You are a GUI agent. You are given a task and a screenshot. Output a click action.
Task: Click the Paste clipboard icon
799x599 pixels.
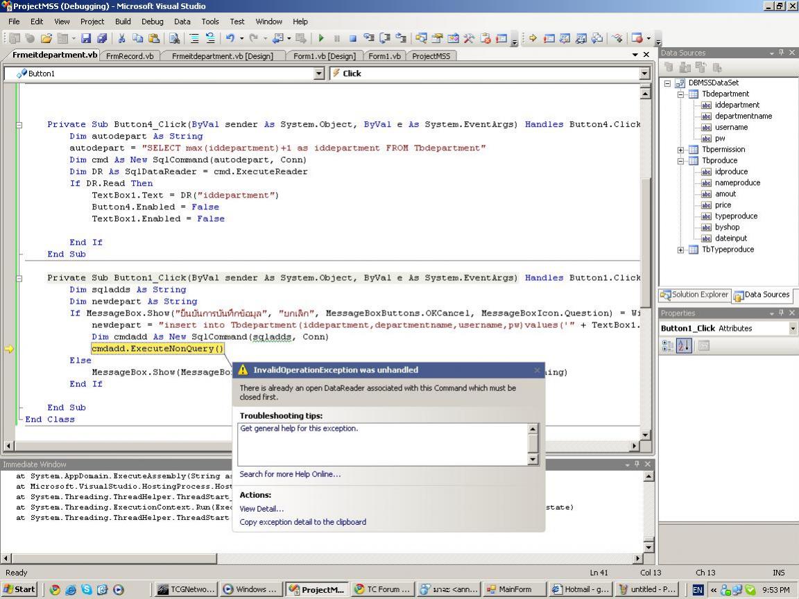pyautogui.click(x=153, y=38)
